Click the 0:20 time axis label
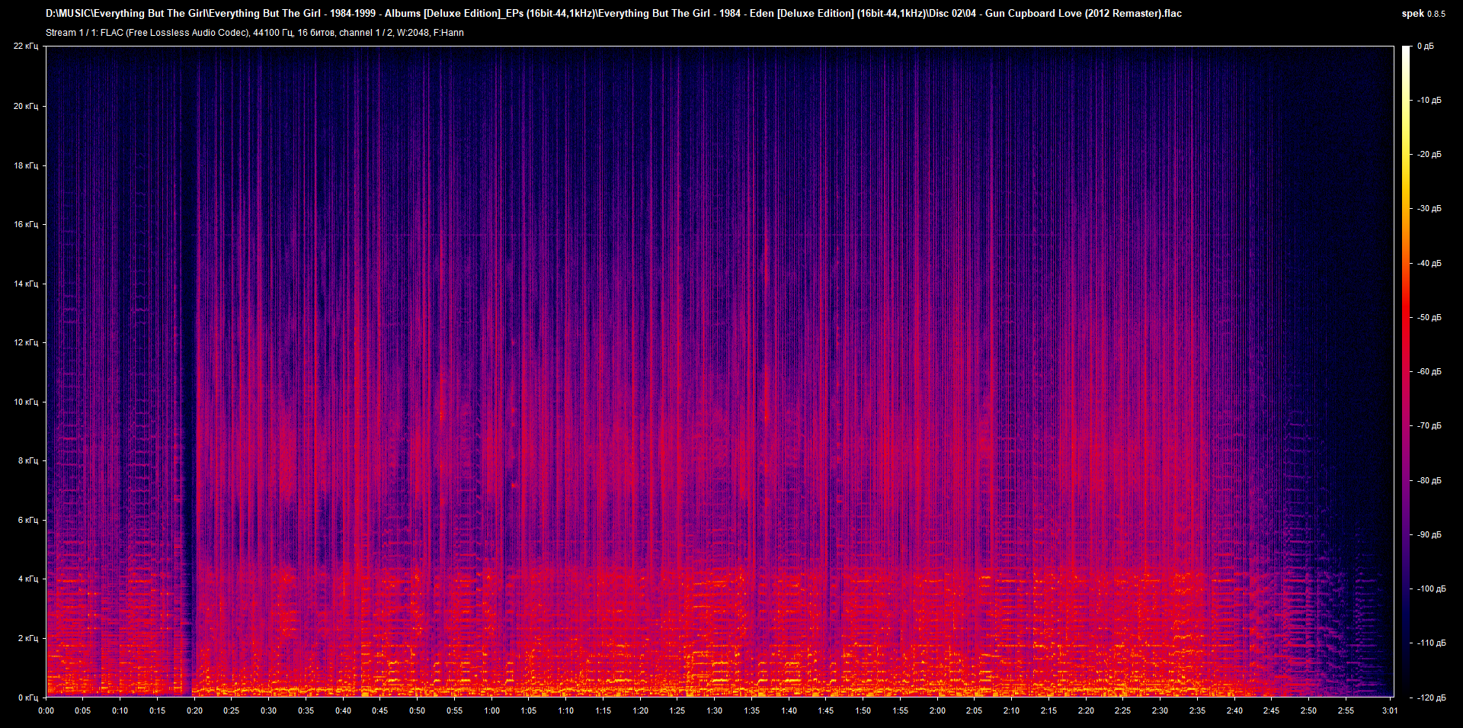This screenshot has height=728, width=1463. [195, 711]
